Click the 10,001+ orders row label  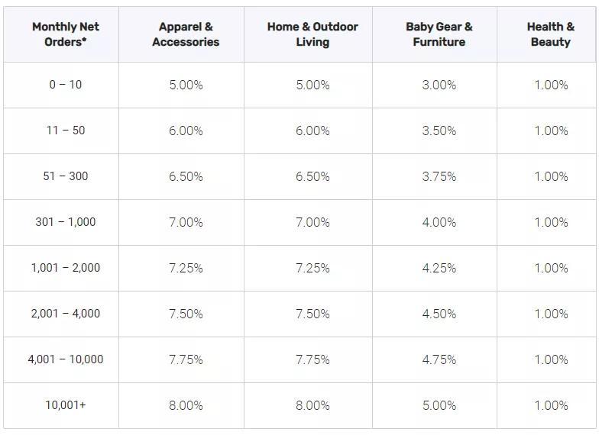[x=66, y=405]
